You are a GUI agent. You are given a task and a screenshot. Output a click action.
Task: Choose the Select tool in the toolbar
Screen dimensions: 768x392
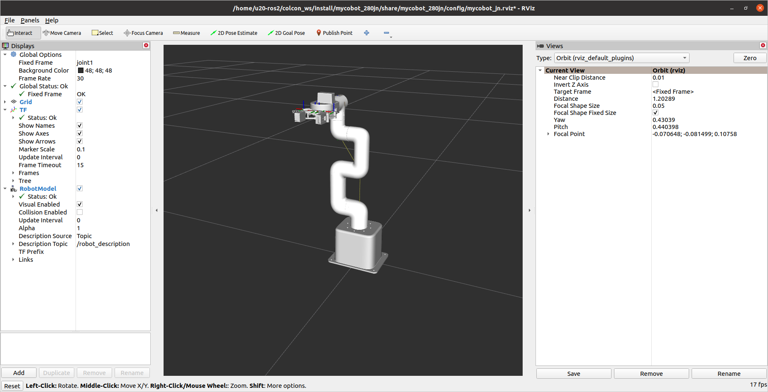[102, 33]
